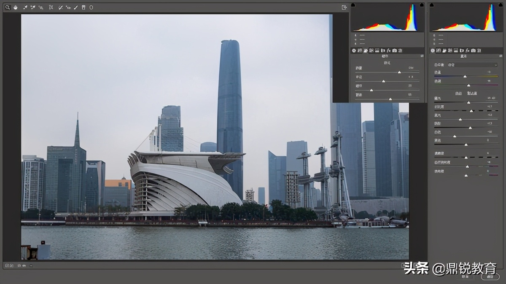Image resolution: width=506 pixels, height=284 pixels.
Task: Click the sharpening Radius slider in inset panel
Action: (383, 81)
